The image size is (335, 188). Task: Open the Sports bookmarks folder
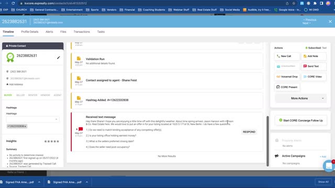click(x=92, y=10)
